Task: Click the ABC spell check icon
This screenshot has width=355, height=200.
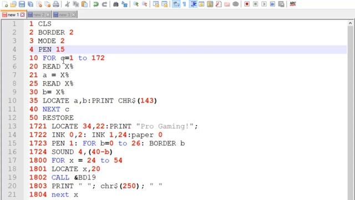Action: 293,4
